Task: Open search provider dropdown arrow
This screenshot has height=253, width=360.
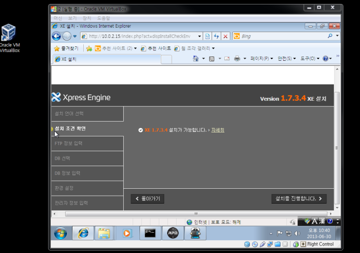Action: tap(337, 36)
